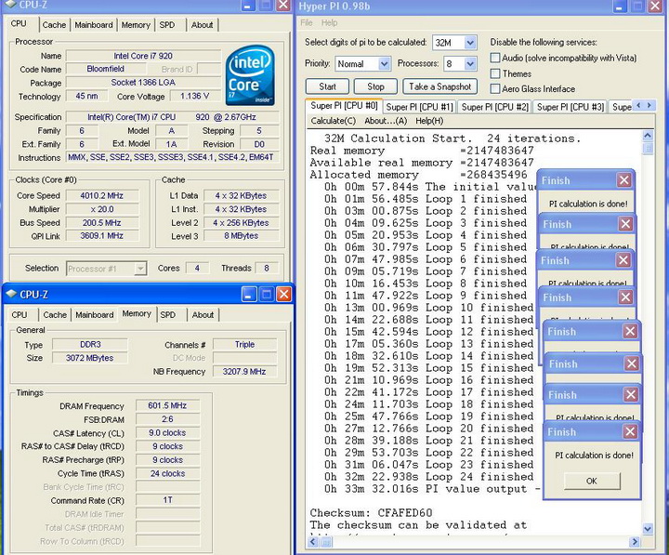Click the Multiplier value x 20.0

pos(102,209)
